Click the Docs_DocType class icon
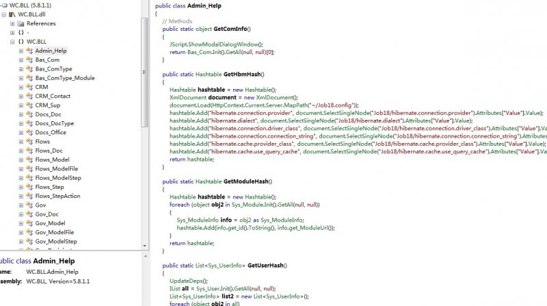Image resolution: width=547 pixels, height=306 pixels. [29, 123]
